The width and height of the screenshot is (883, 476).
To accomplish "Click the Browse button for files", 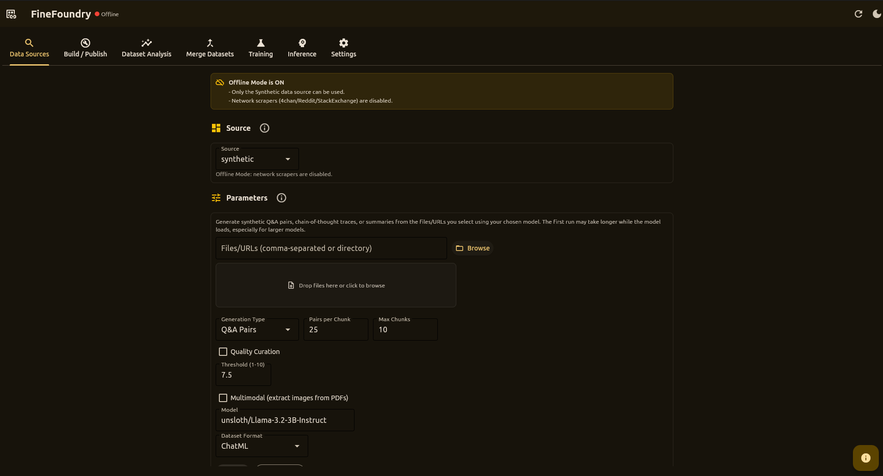I will pyautogui.click(x=472, y=248).
